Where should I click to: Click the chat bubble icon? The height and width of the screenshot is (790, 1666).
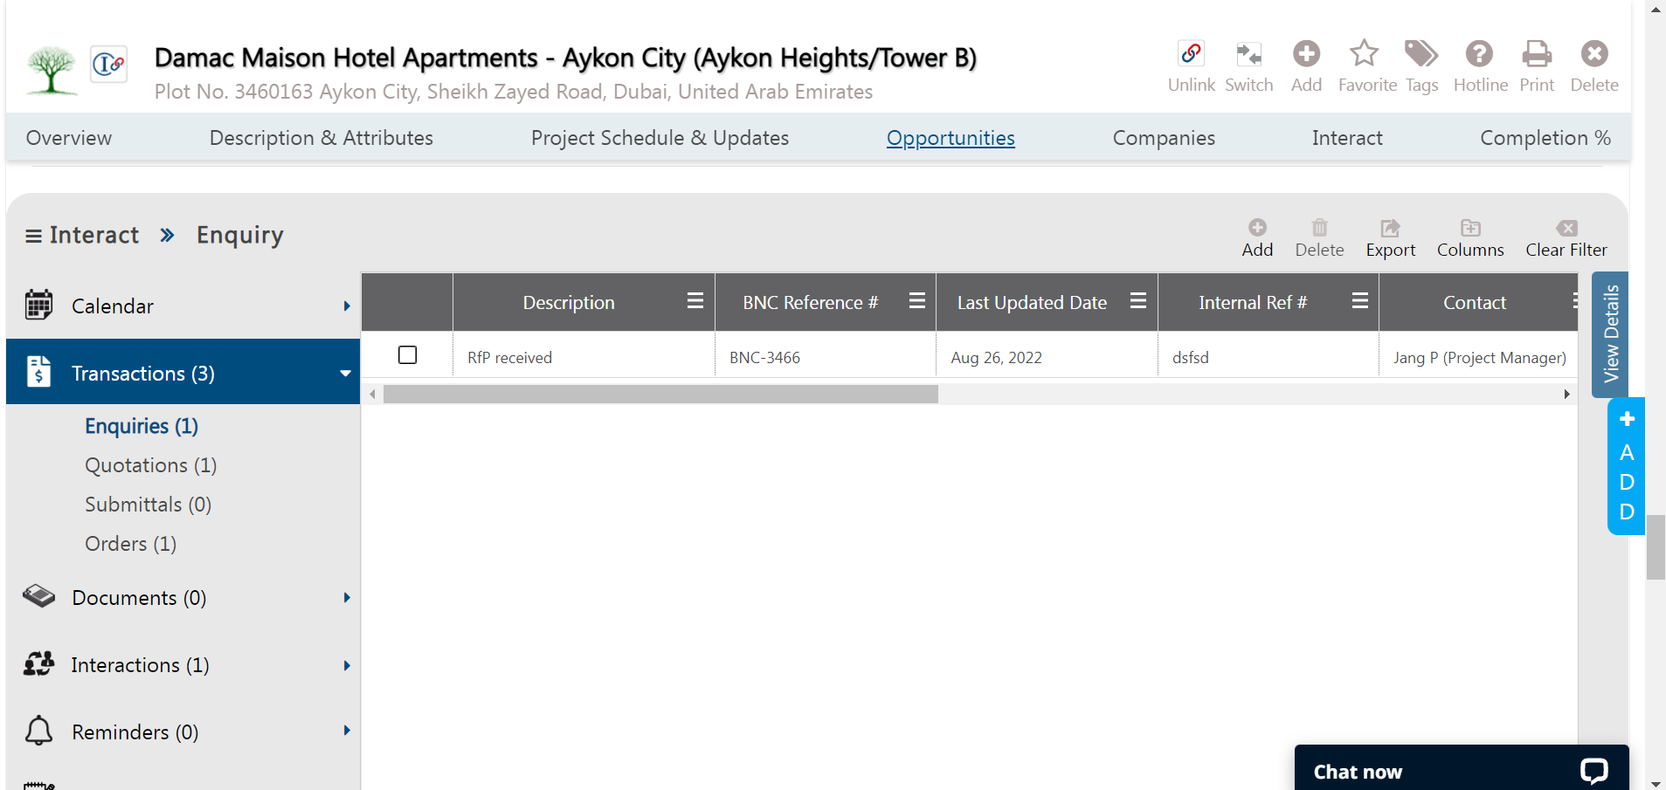pos(1593,771)
